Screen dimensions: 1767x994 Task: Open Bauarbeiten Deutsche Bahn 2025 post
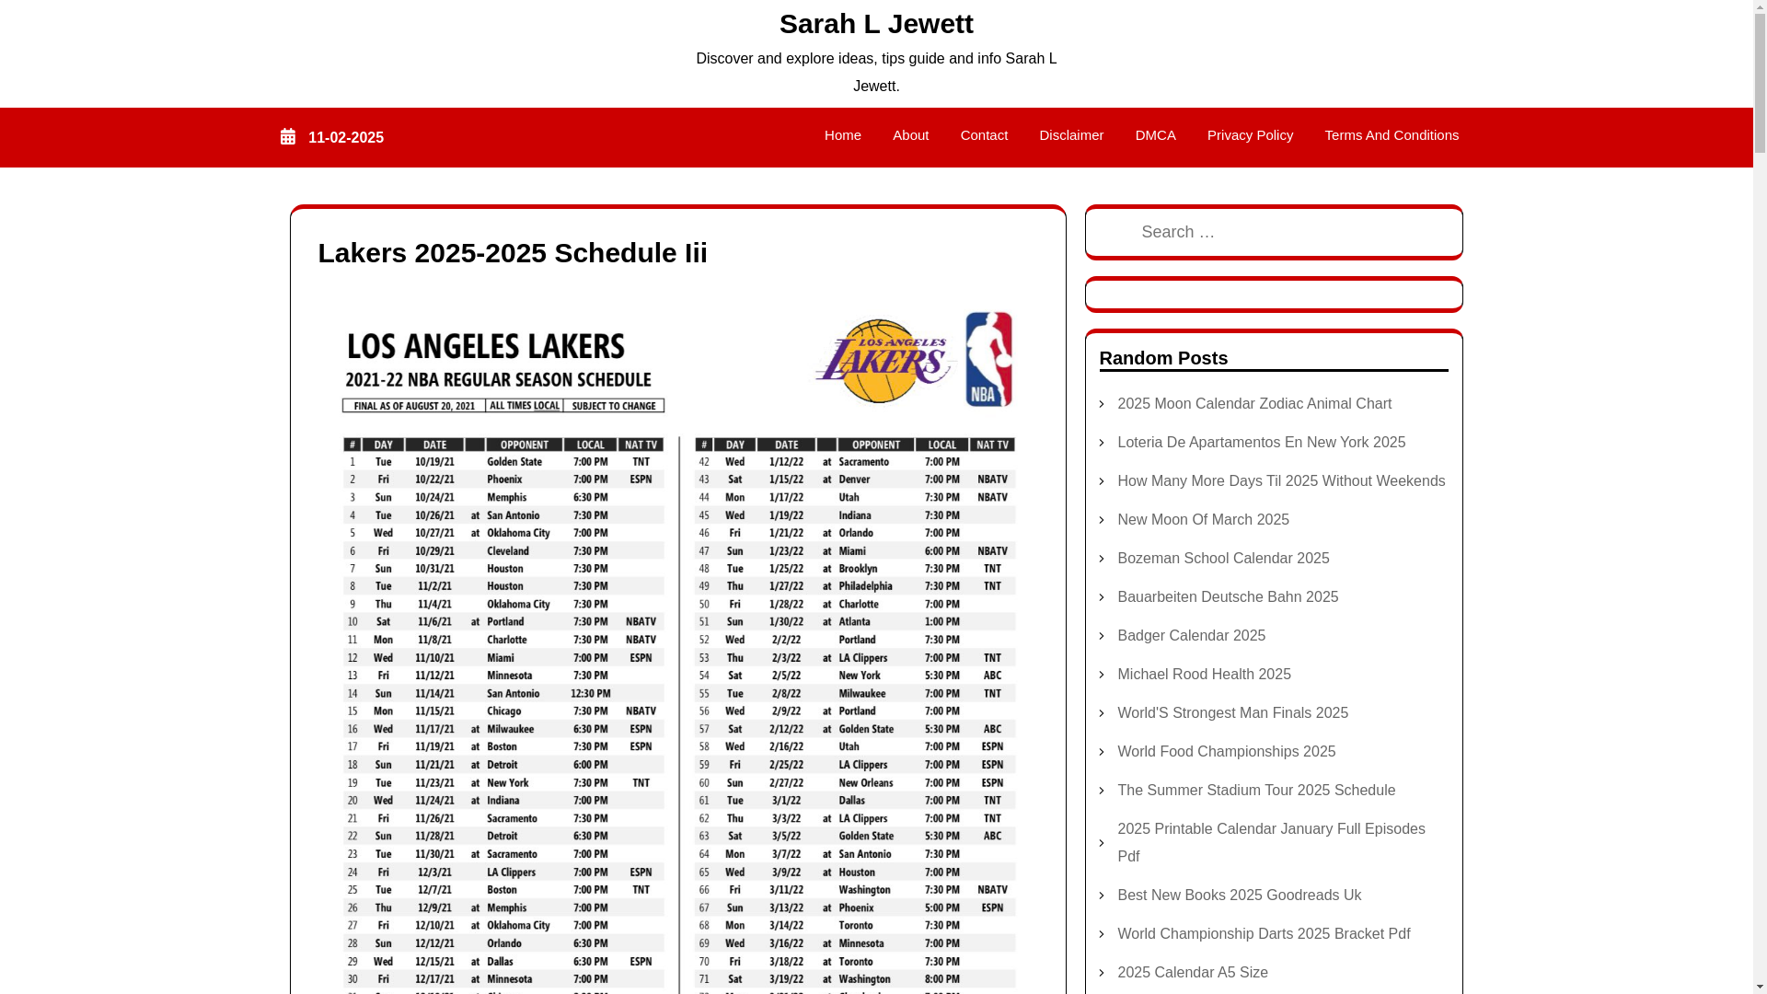tap(1228, 597)
